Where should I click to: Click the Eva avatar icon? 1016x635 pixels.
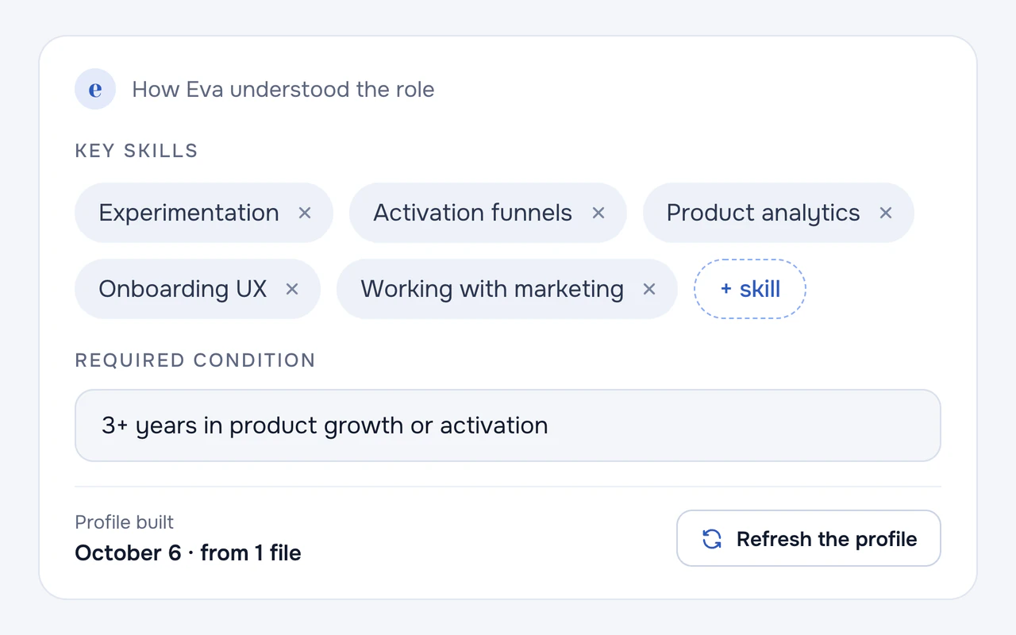[x=95, y=89]
